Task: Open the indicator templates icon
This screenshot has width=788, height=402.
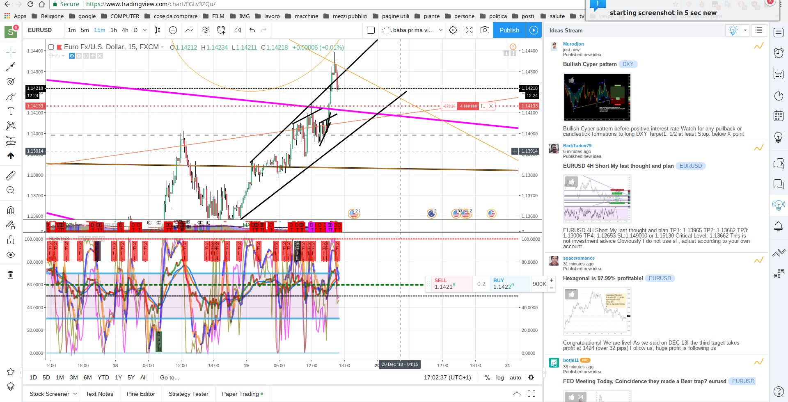Action: 205,30
